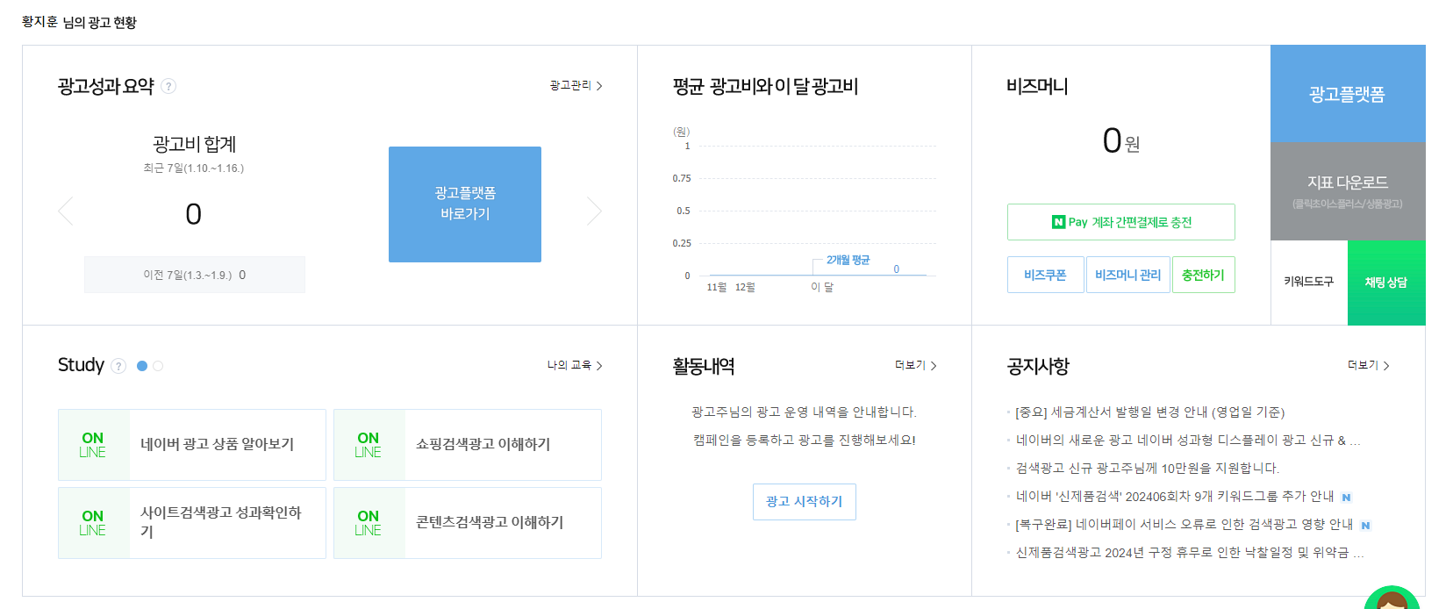
Task: Click 광고플랫폼 바로가기 blue tile
Action: click(x=465, y=204)
